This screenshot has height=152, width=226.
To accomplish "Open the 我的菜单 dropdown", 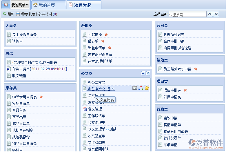I will (x=20, y=5).
